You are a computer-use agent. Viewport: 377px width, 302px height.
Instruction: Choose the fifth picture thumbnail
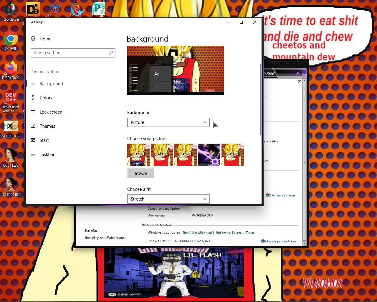(x=233, y=155)
